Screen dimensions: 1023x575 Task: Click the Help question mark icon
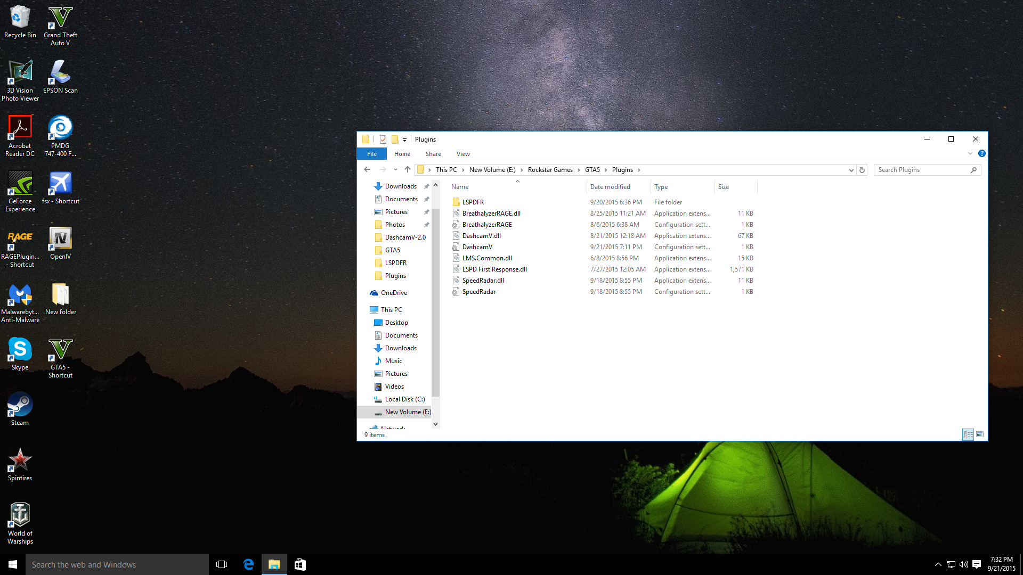pos(981,154)
